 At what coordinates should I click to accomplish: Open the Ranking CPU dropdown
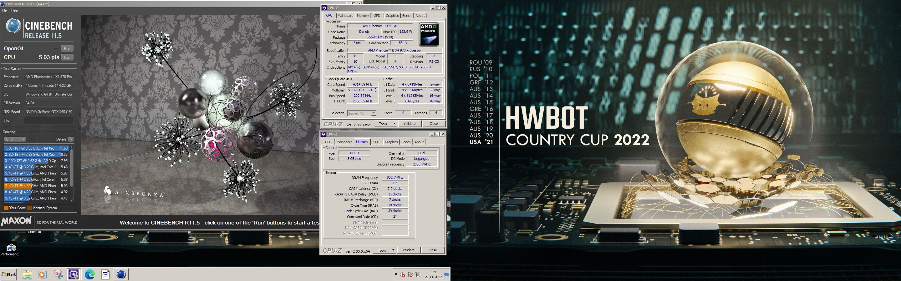[15, 139]
